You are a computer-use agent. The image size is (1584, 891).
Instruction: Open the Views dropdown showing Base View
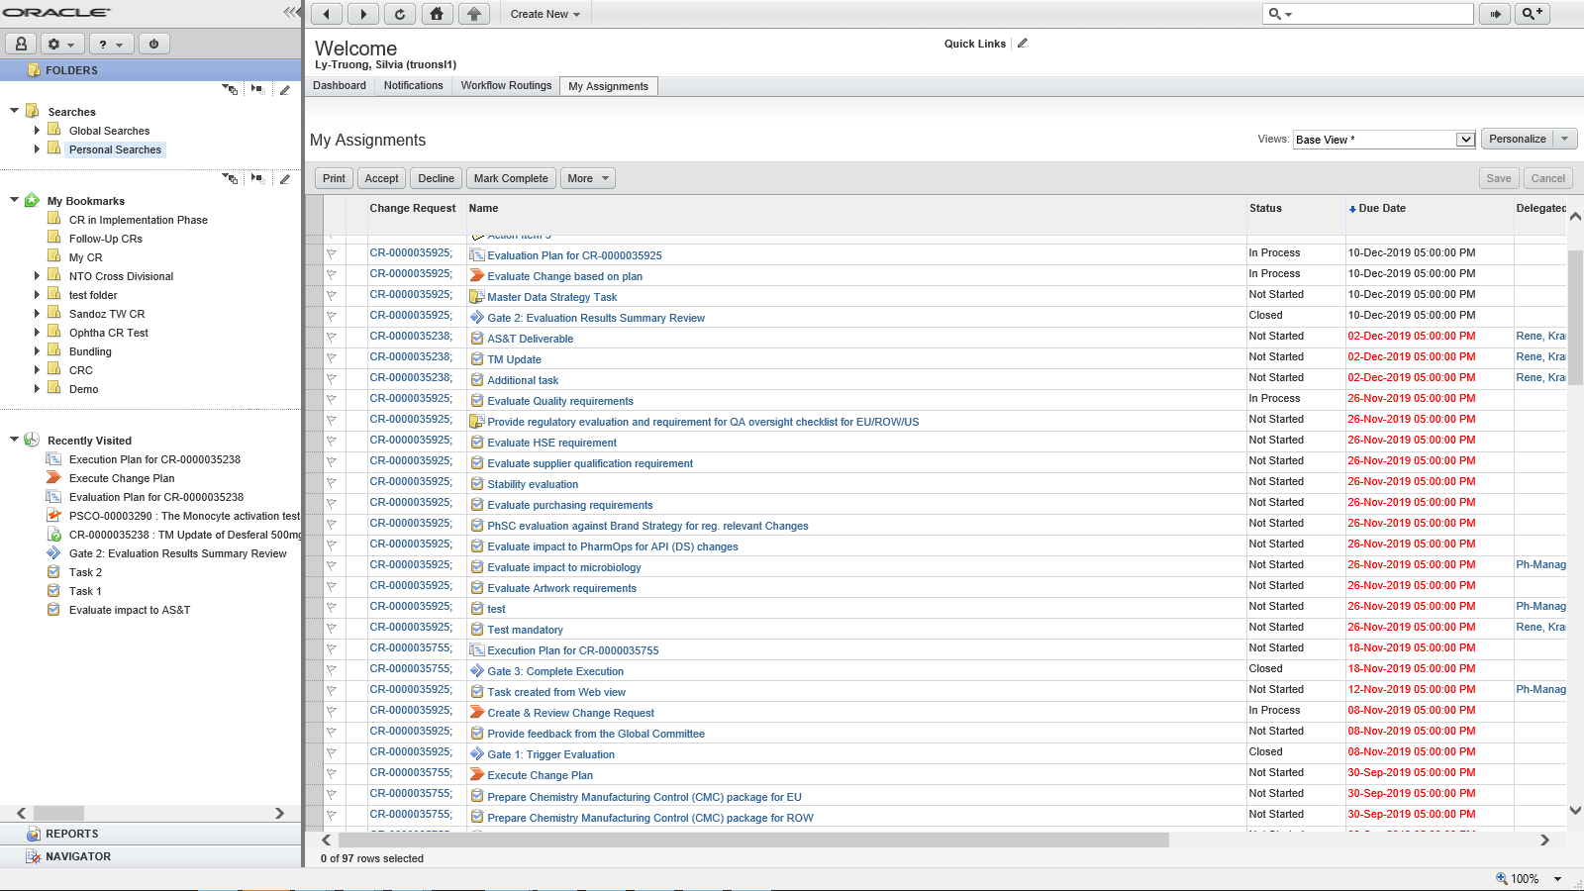(x=1465, y=140)
